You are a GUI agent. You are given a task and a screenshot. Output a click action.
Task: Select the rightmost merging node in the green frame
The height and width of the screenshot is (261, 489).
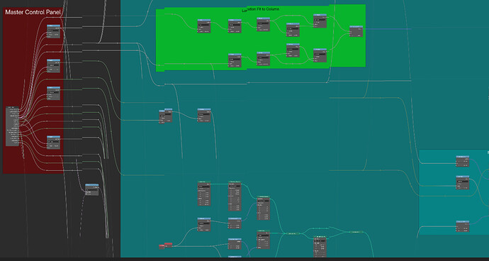click(356, 31)
